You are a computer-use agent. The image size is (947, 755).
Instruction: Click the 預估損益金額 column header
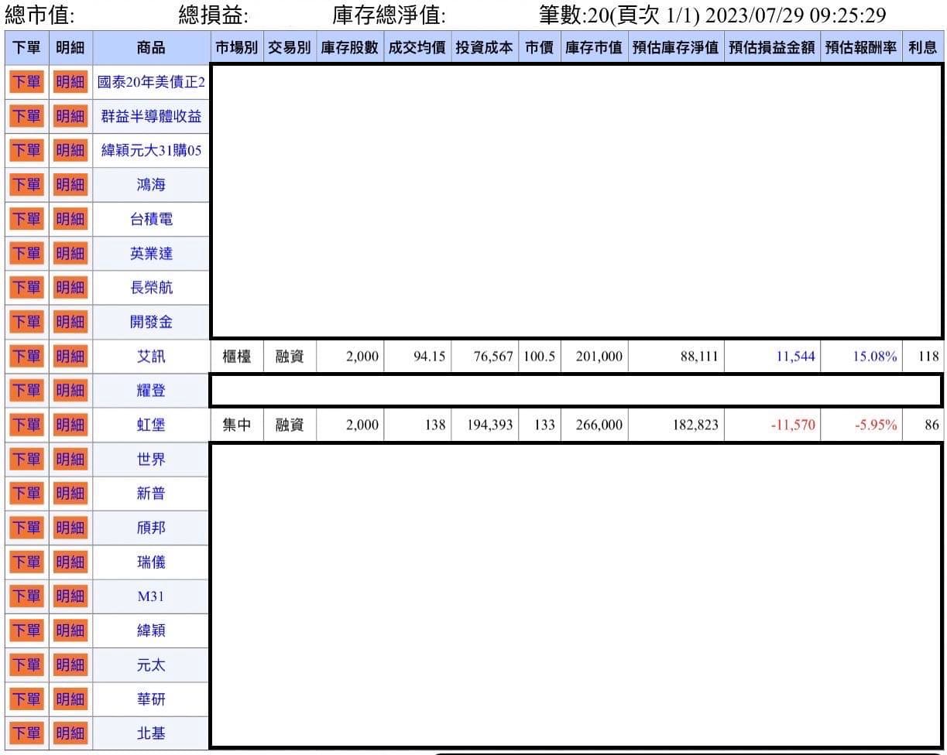coord(771,48)
